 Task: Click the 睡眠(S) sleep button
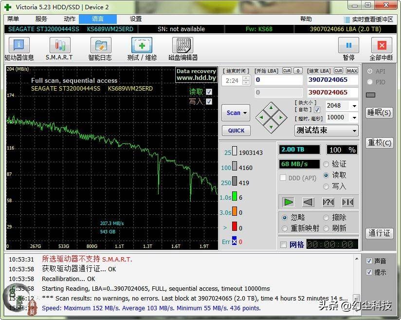coord(379,113)
